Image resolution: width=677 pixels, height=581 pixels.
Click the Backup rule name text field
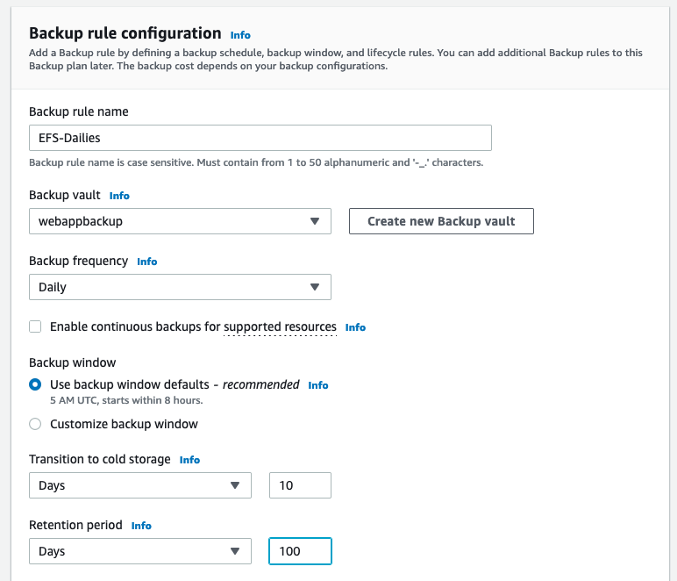pyautogui.click(x=260, y=138)
